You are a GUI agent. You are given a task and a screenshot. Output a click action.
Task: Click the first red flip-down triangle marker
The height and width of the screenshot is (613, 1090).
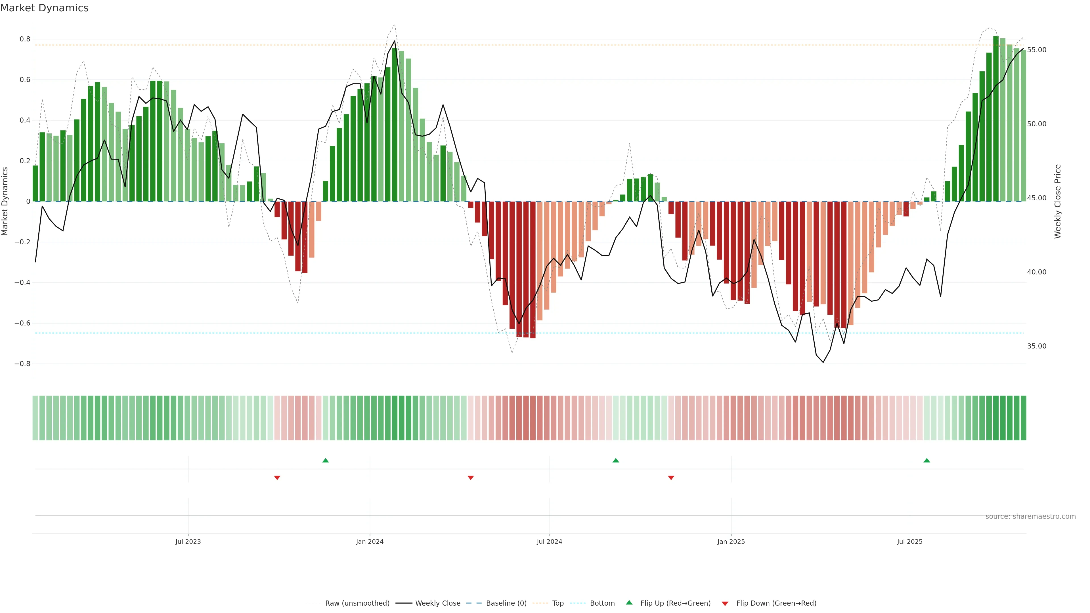[277, 478]
